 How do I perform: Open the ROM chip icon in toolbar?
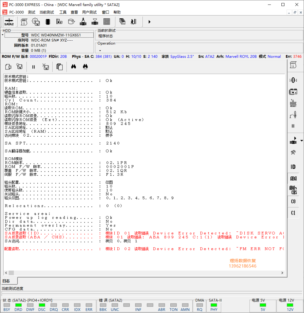coord(48,22)
